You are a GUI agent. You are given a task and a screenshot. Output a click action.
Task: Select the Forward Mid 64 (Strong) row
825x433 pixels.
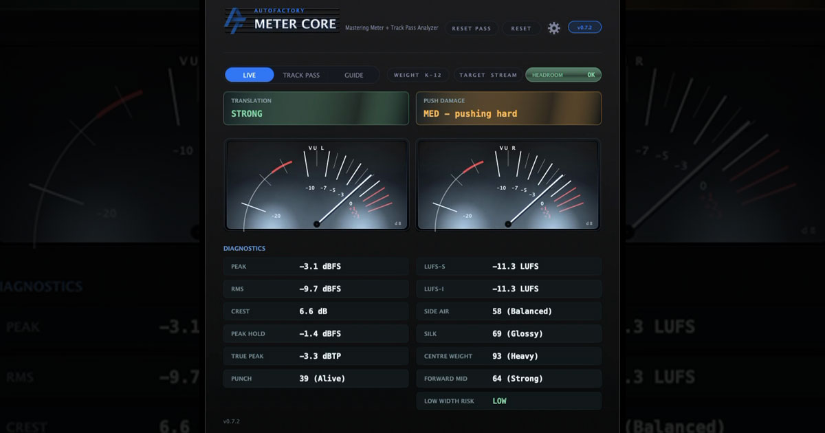point(509,379)
